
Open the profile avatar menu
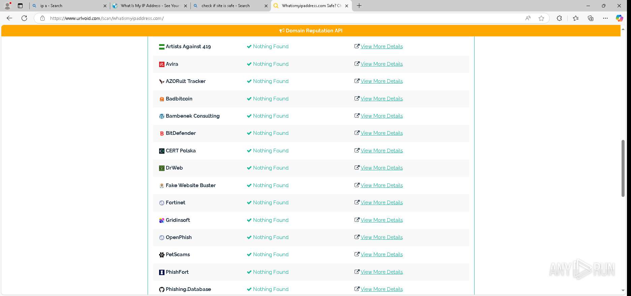click(7, 6)
